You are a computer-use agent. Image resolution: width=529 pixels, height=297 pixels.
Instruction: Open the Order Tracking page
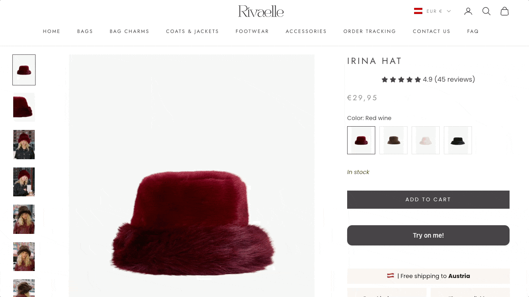369,31
